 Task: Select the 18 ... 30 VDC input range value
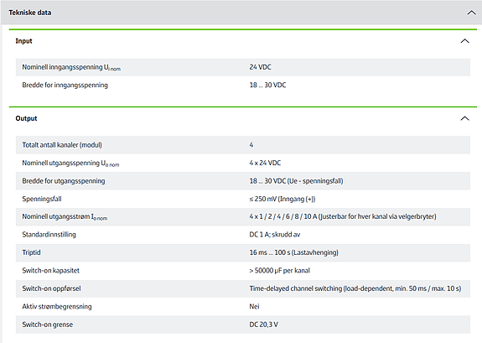[x=267, y=86]
